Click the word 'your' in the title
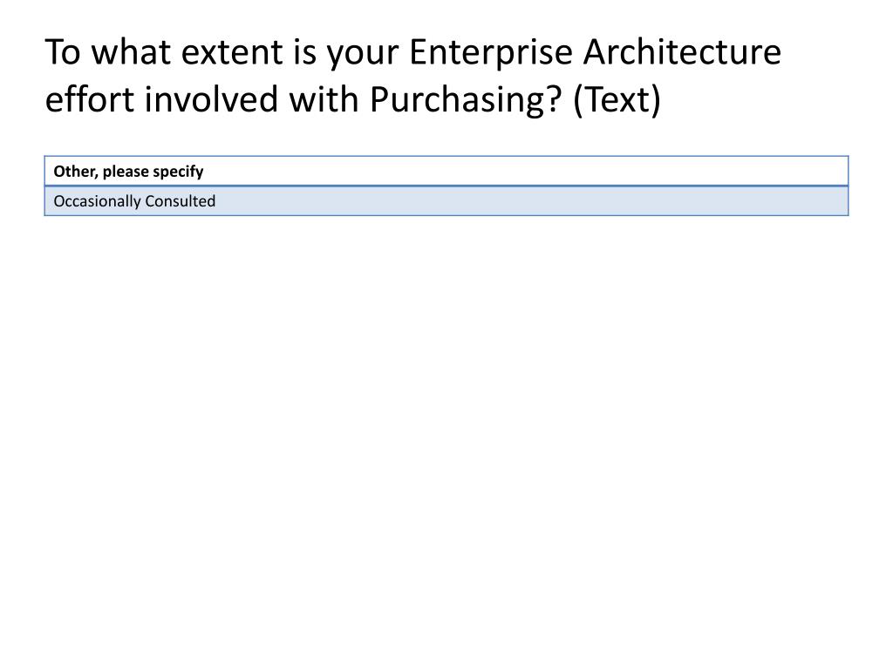This screenshot has height=669, width=893. pyautogui.click(x=362, y=55)
